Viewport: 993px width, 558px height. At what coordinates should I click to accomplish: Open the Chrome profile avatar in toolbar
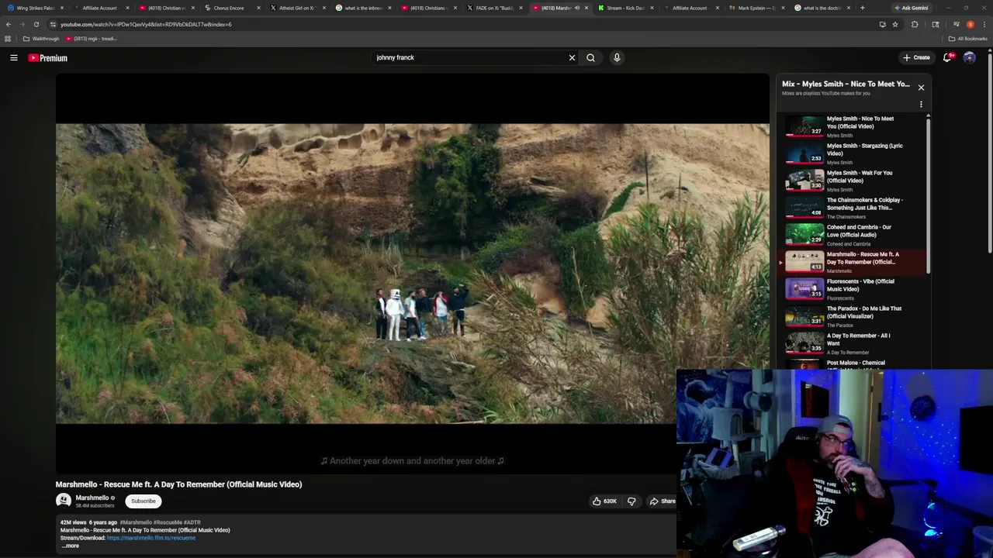tap(970, 24)
